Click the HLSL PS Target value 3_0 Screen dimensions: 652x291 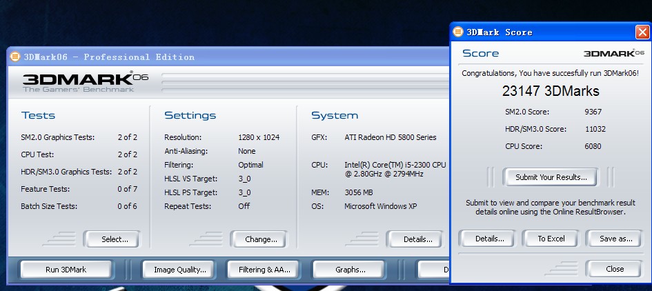pyautogui.click(x=244, y=192)
